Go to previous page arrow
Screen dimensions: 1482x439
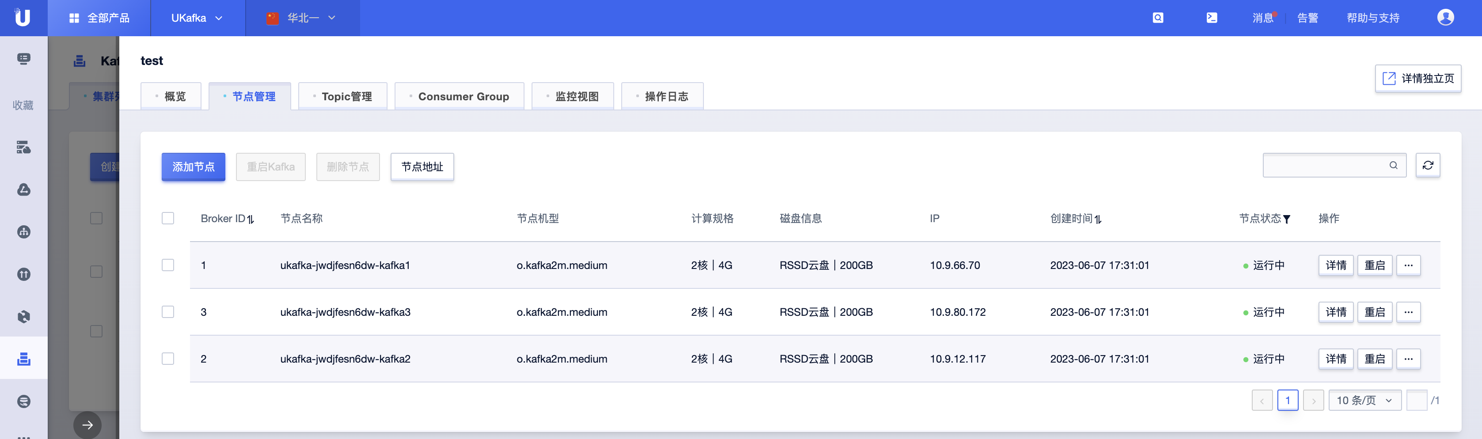coord(1262,401)
